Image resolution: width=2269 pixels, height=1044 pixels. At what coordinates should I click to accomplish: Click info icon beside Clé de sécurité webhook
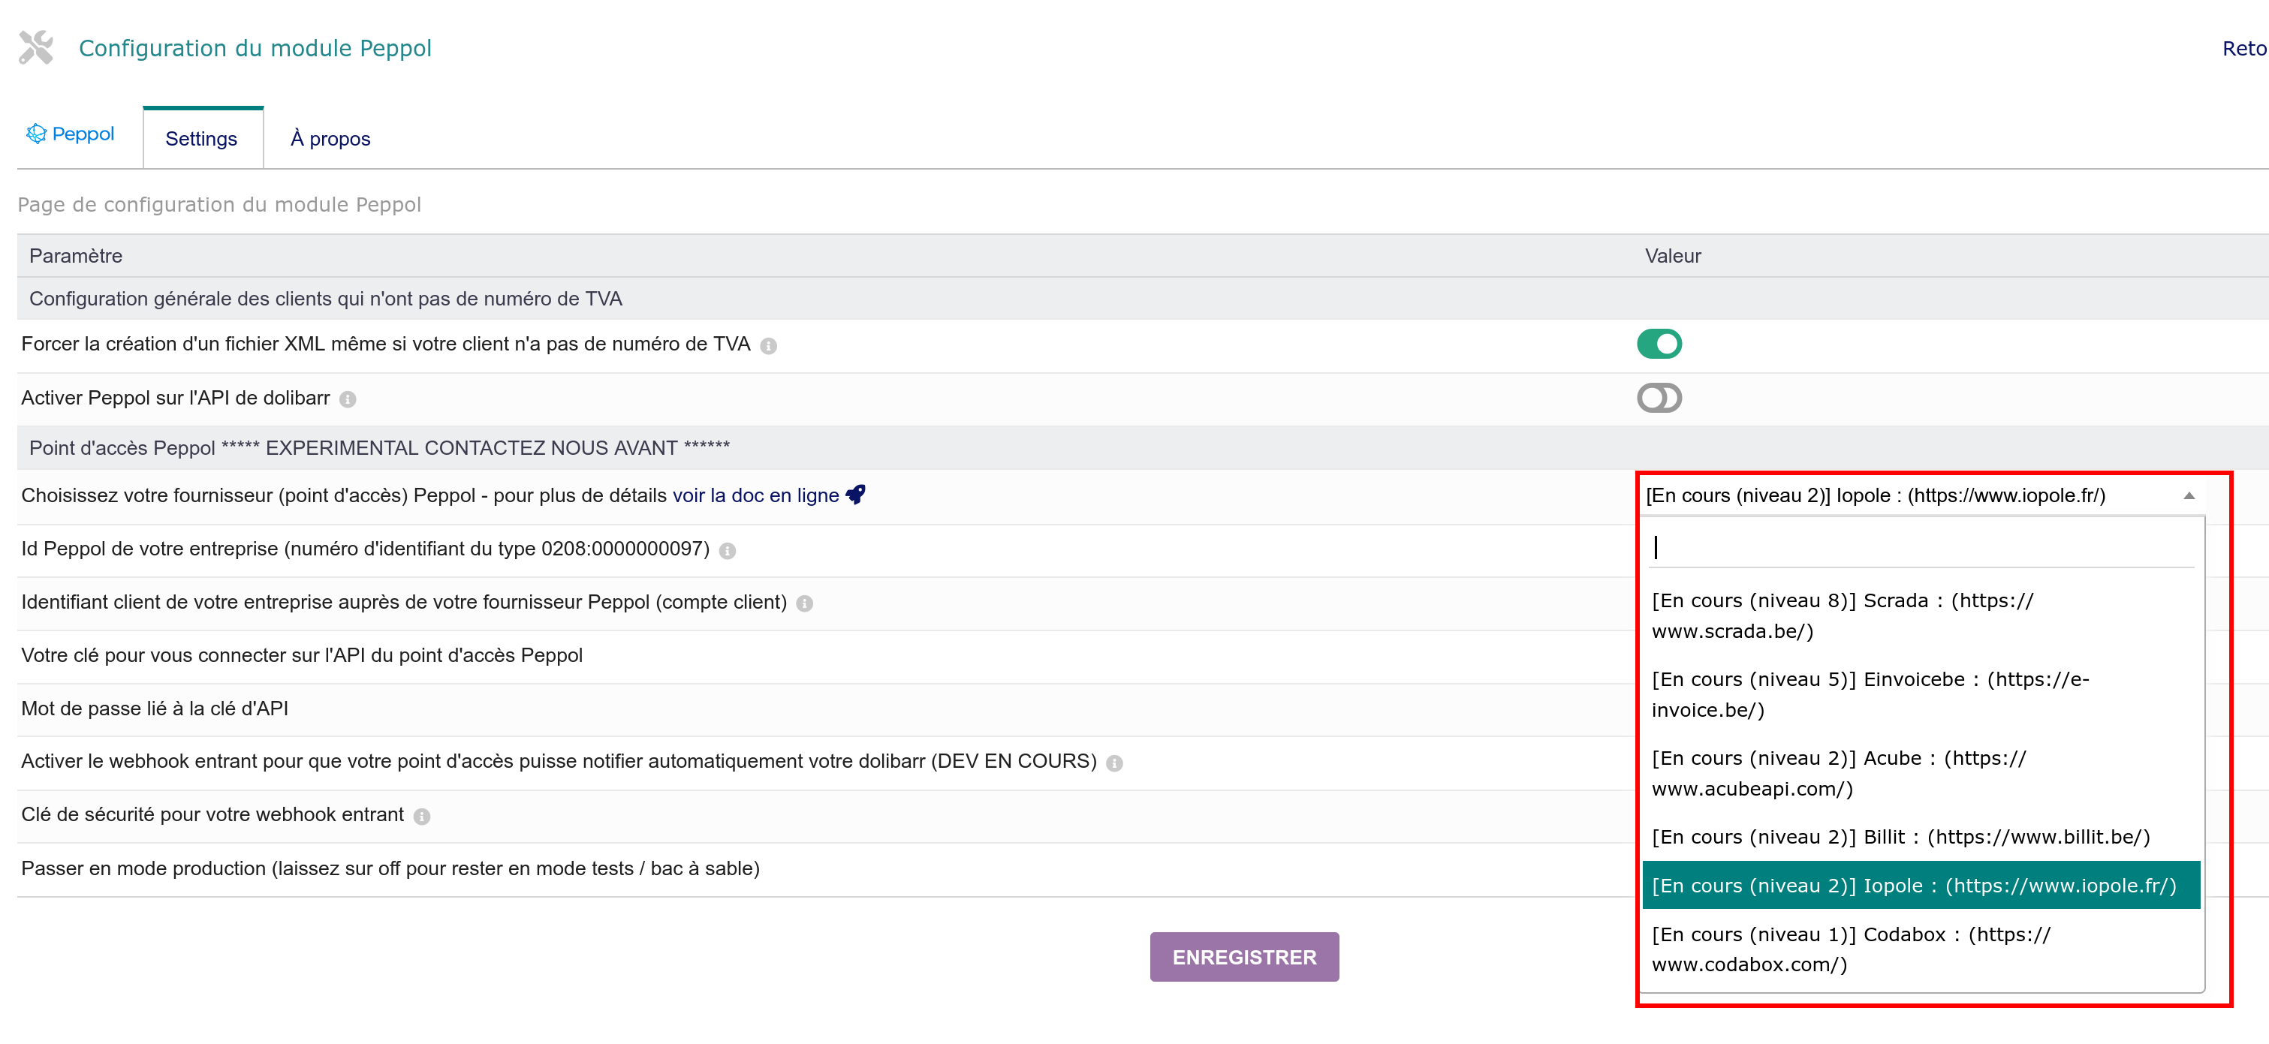422,817
